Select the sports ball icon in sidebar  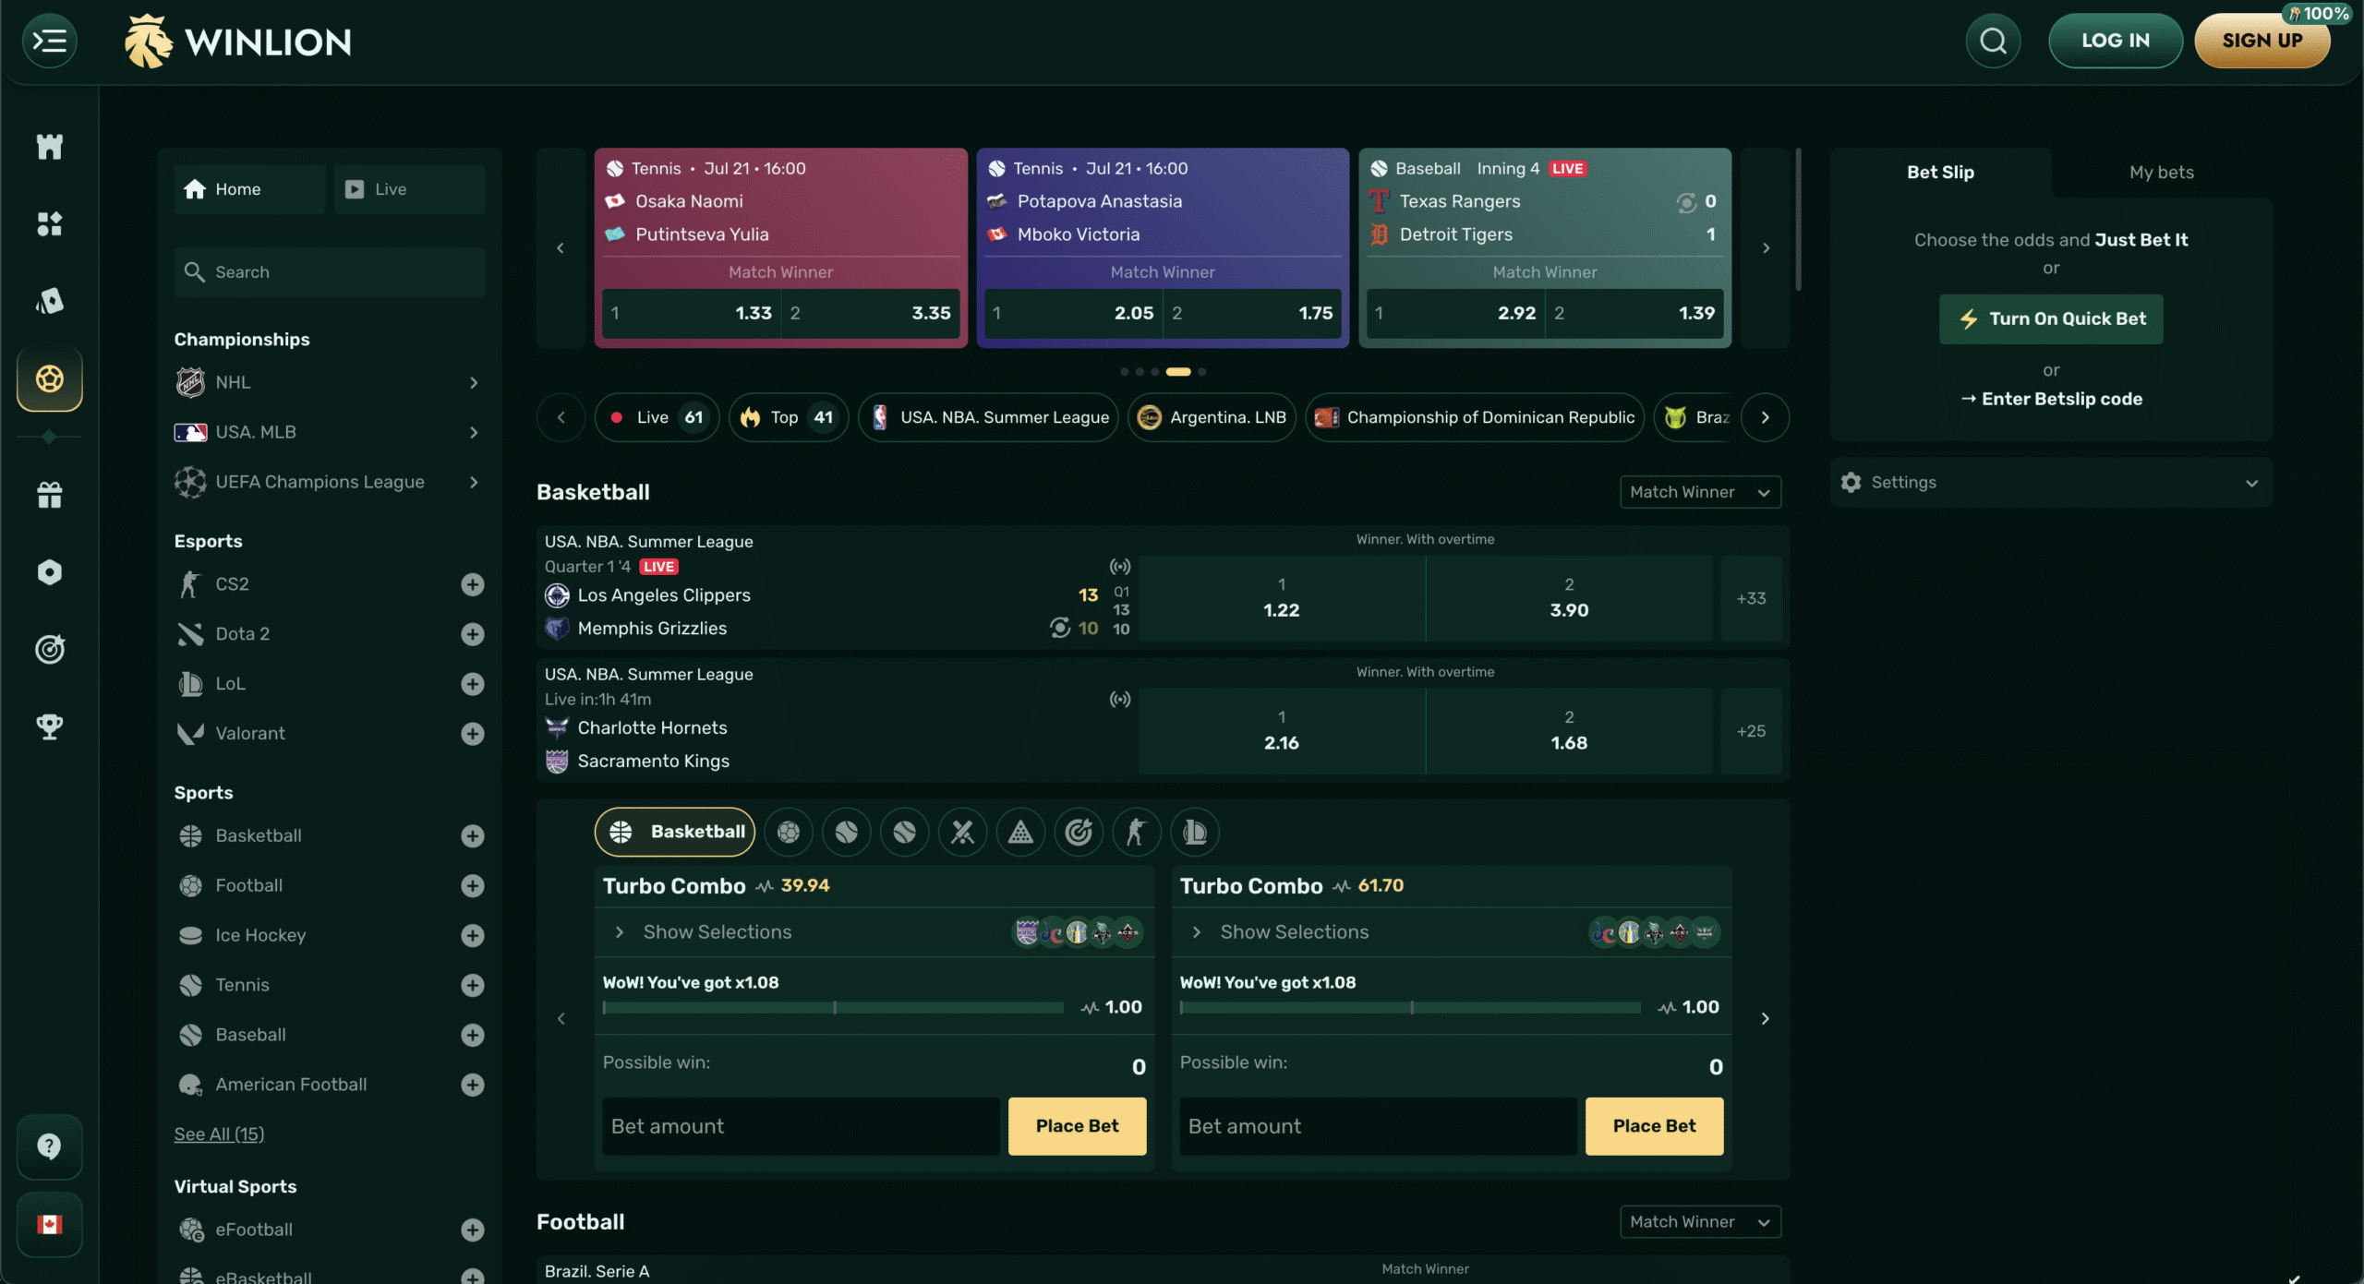tap(50, 378)
